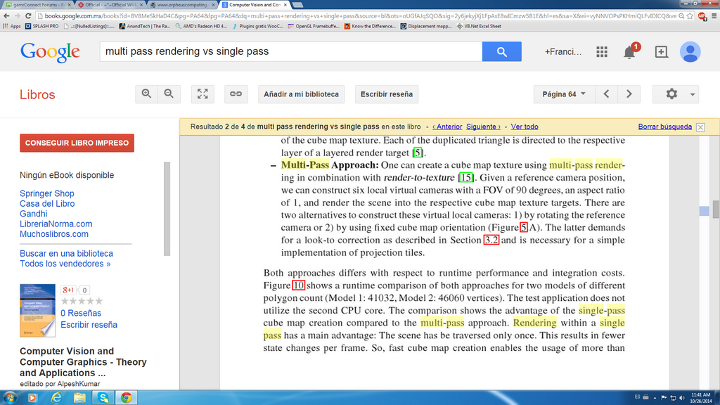Screen dimensions: 720x405
Task: Click the Google logo
Action: (x=50, y=52)
